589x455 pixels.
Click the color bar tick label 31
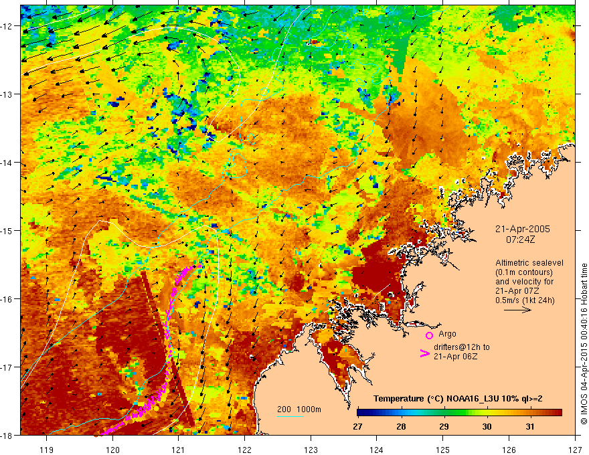(x=529, y=427)
